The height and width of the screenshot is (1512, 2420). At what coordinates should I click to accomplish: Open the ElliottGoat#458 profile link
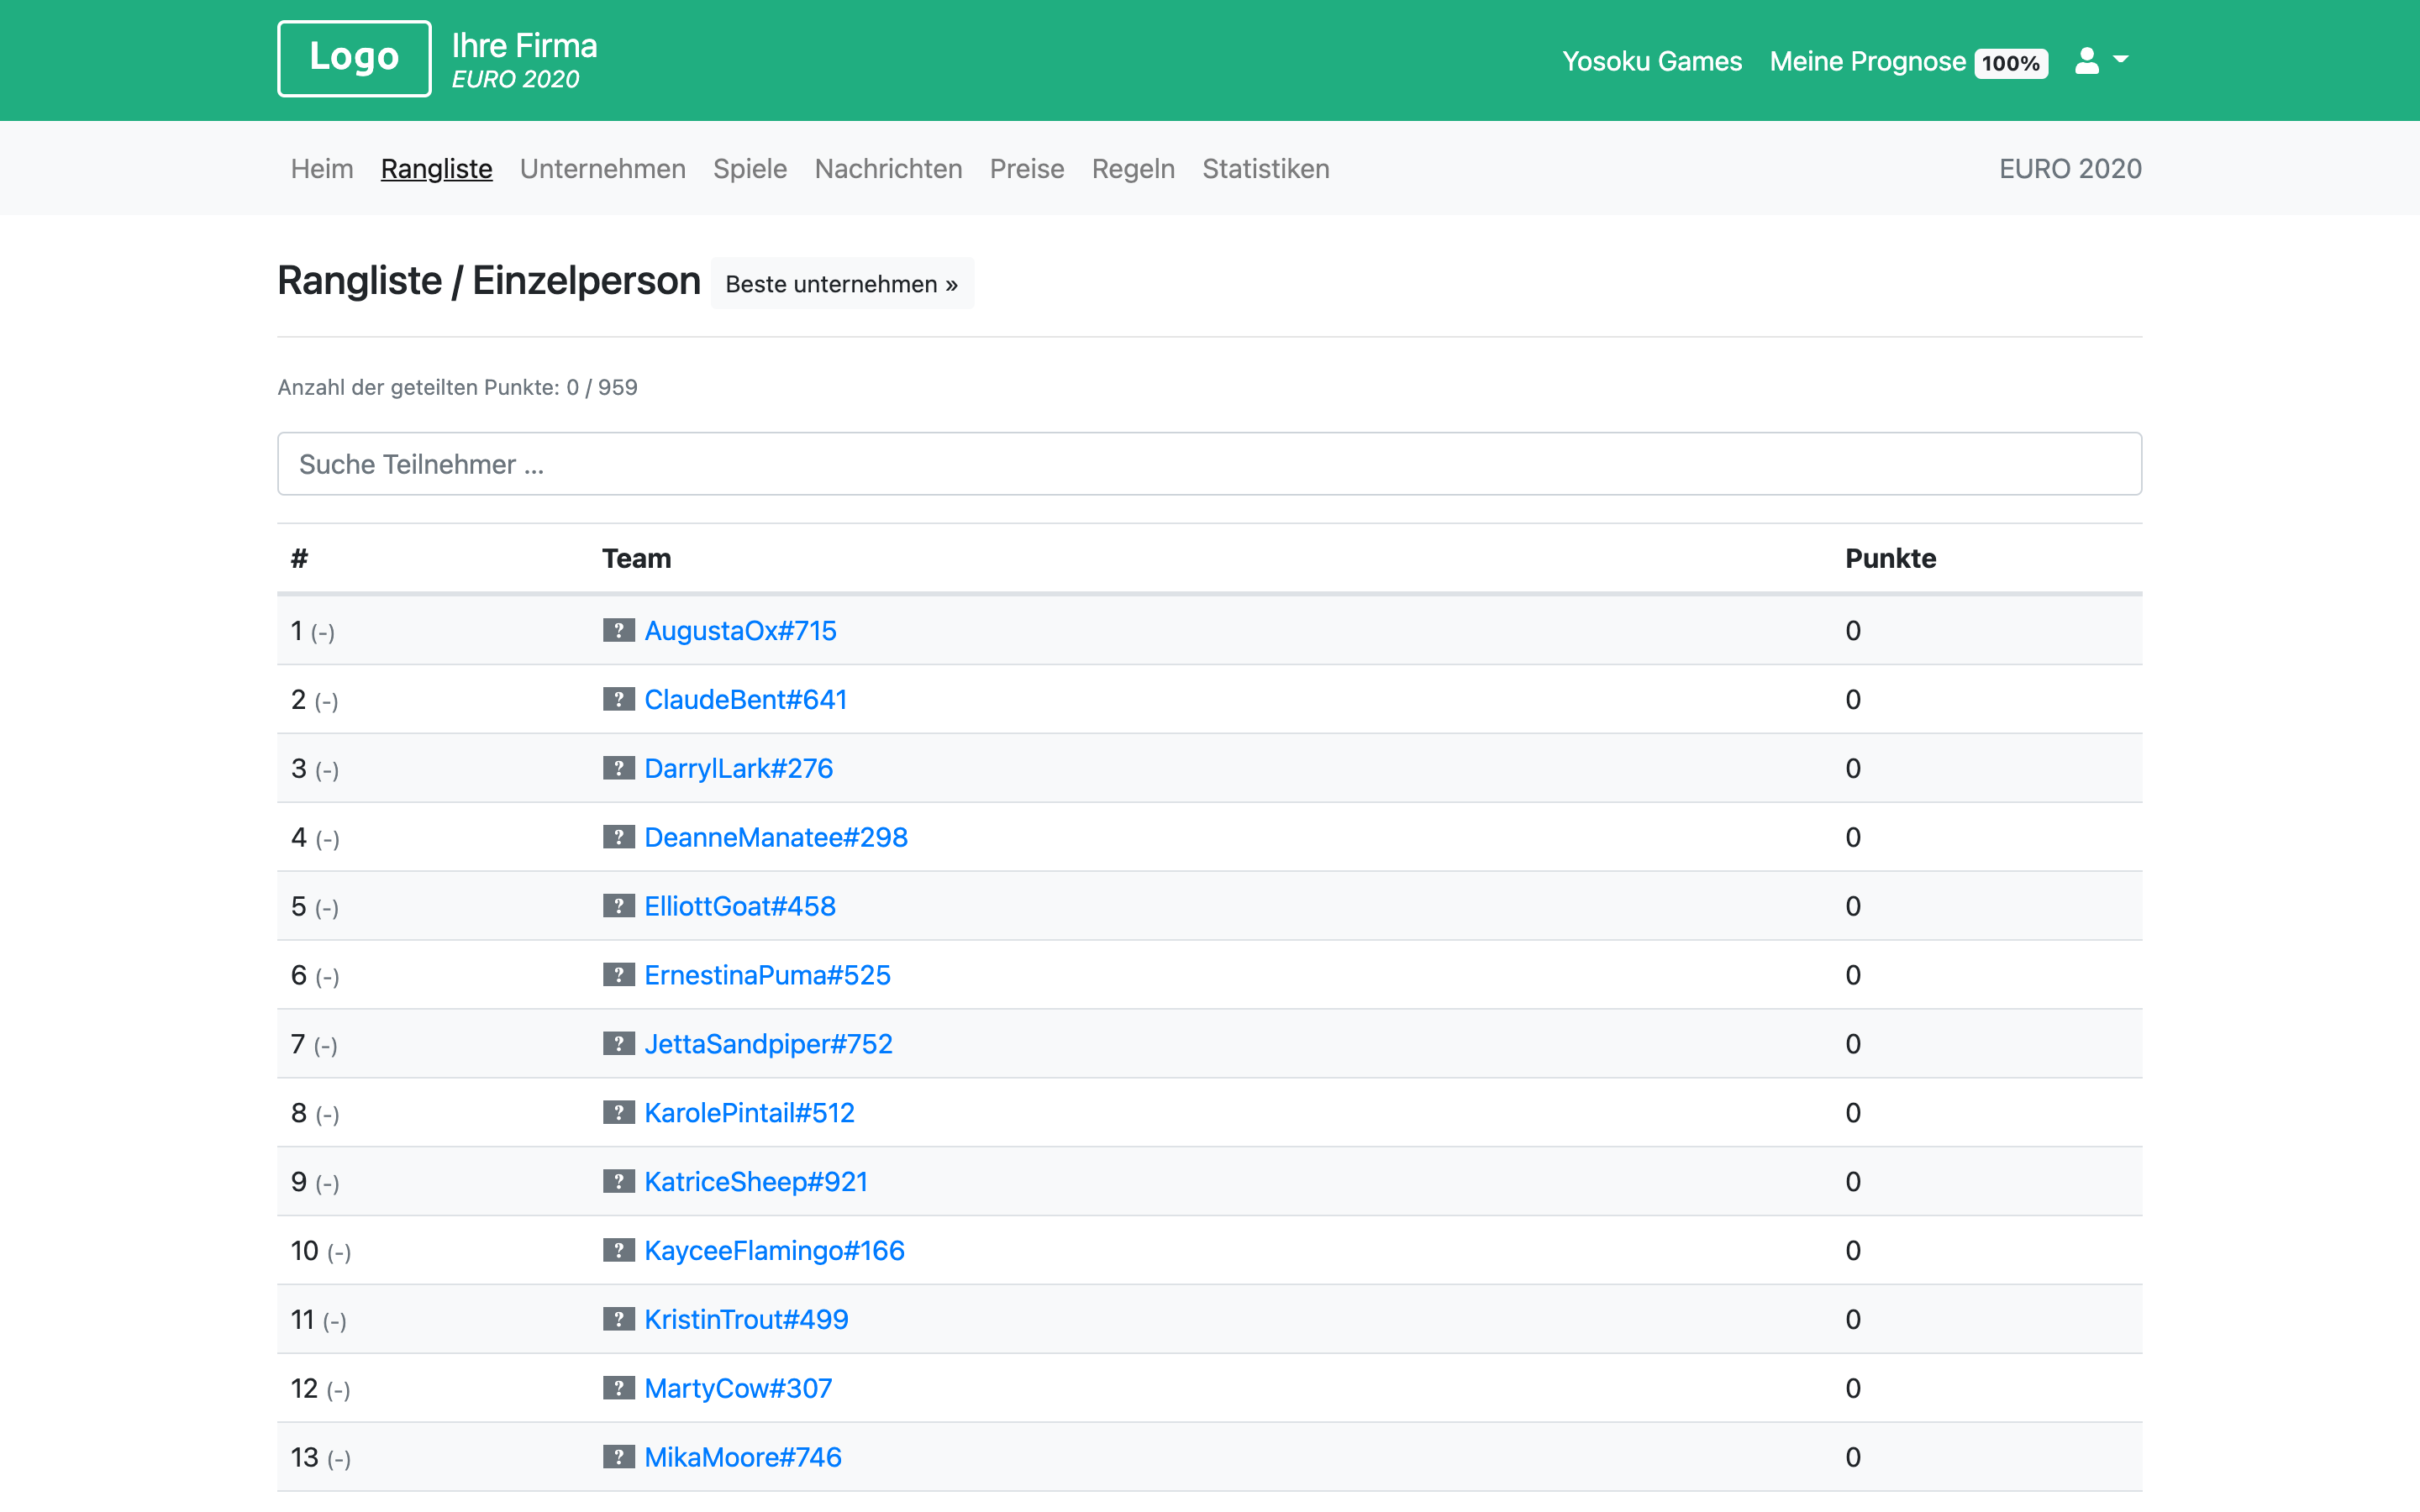pyautogui.click(x=740, y=906)
